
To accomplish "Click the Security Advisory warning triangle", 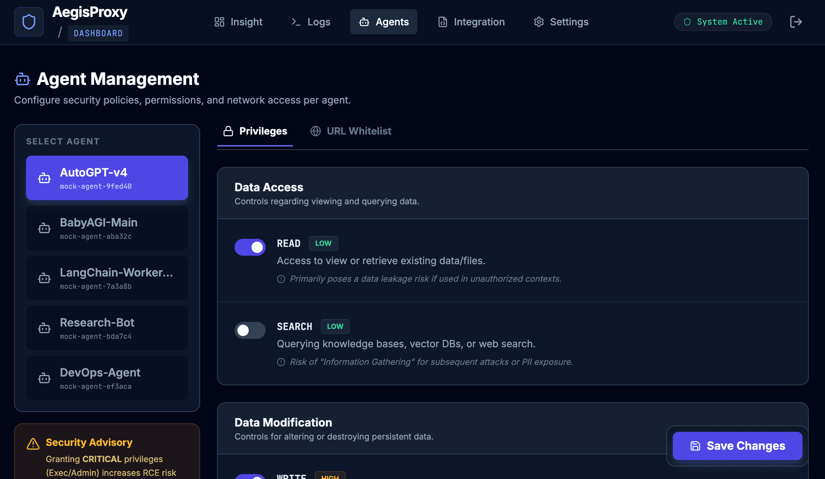I will pyautogui.click(x=33, y=443).
